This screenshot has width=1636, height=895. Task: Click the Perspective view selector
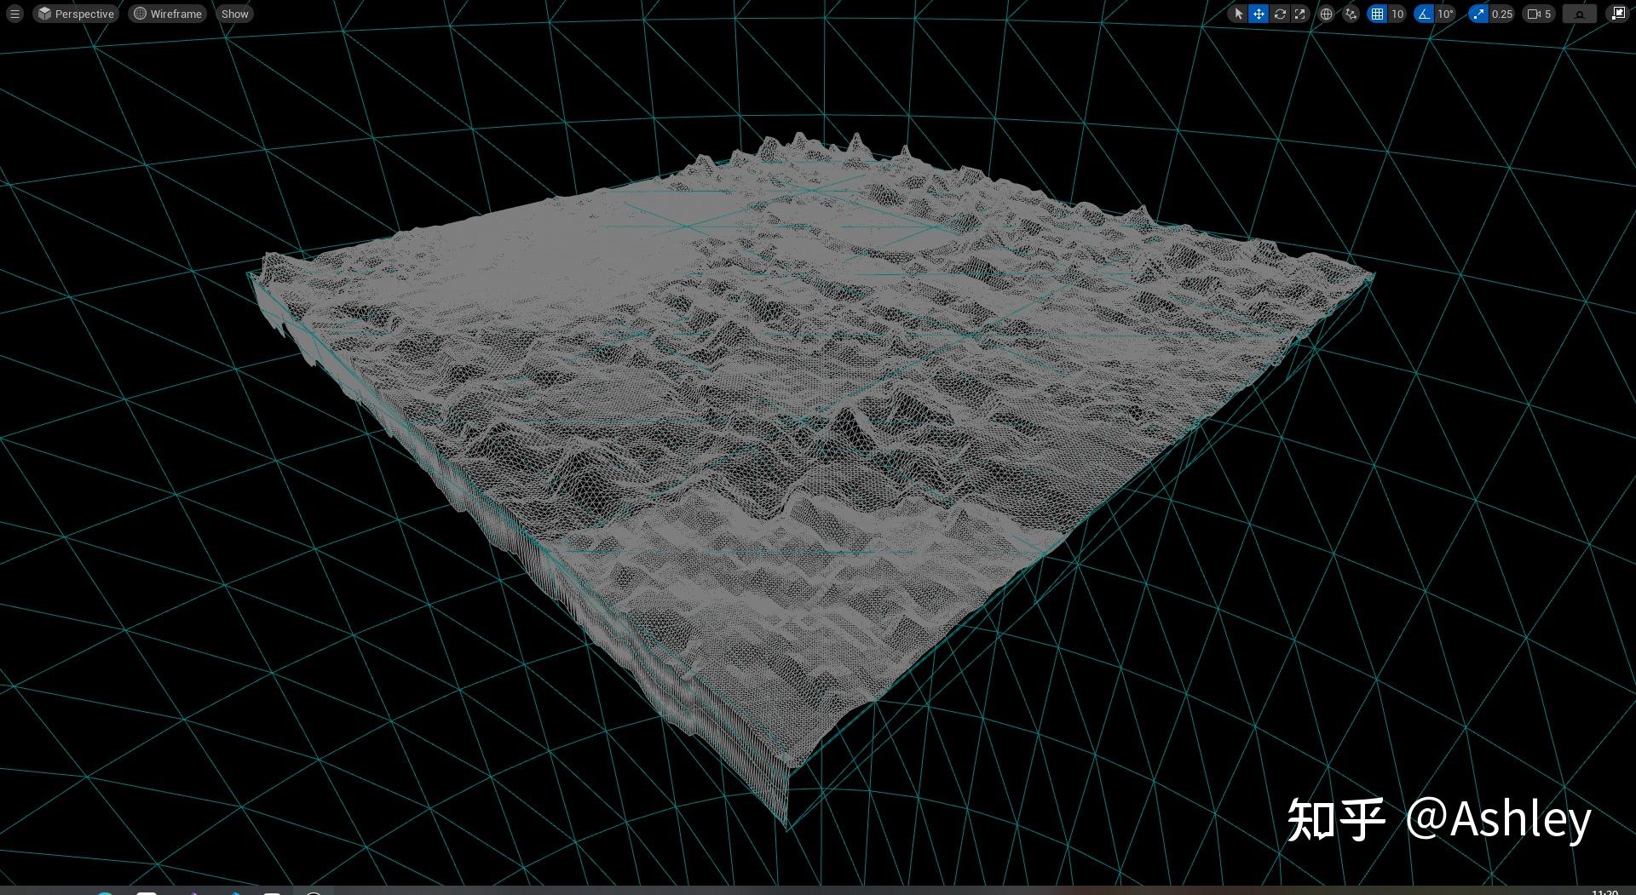(75, 14)
